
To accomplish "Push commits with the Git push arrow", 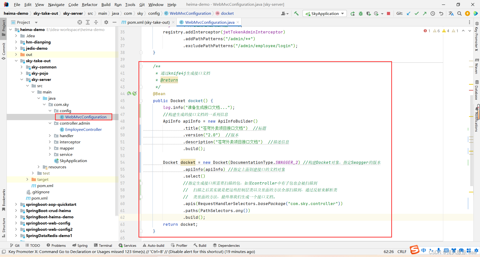I will coord(424,13).
